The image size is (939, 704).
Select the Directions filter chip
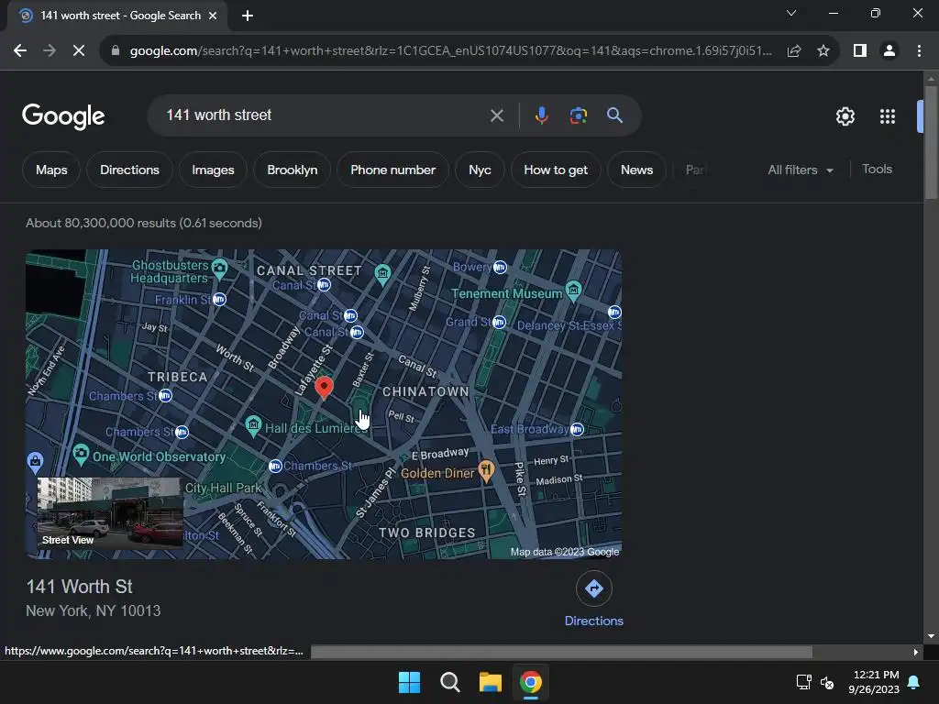(x=130, y=170)
